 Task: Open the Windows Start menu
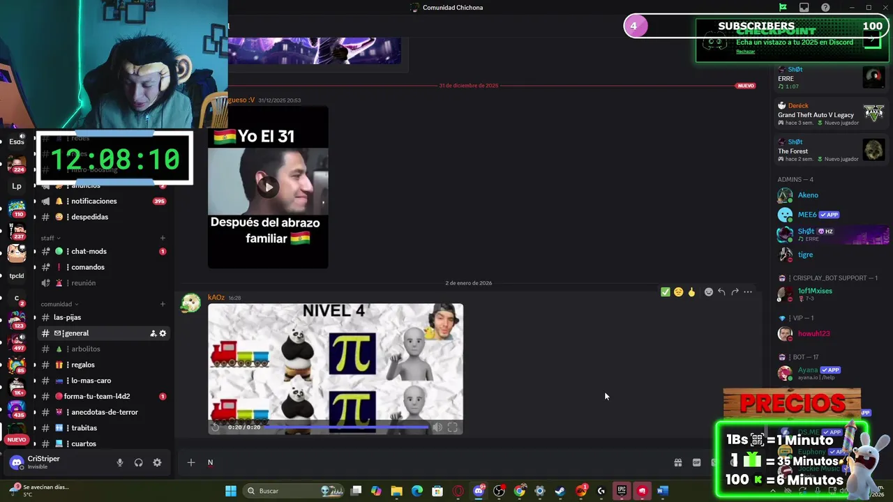[x=231, y=491]
